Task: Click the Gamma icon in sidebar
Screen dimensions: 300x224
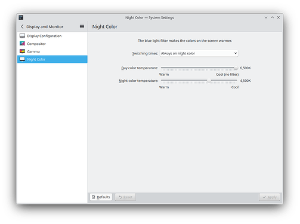Action: [22, 51]
